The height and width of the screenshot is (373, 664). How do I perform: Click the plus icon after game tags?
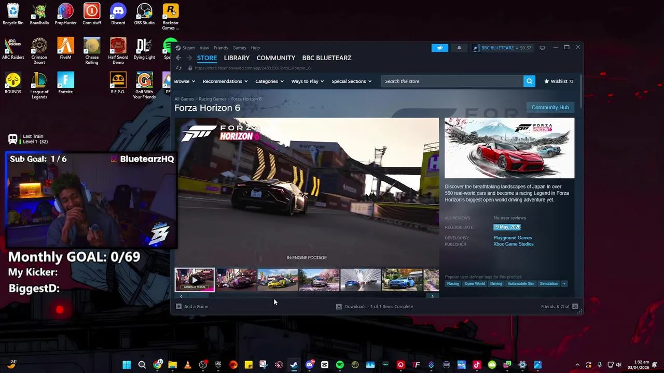[x=564, y=283]
